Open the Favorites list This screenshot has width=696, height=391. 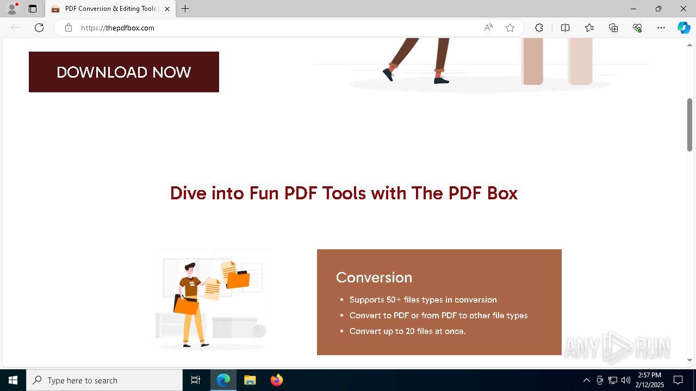tap(589, 28)
